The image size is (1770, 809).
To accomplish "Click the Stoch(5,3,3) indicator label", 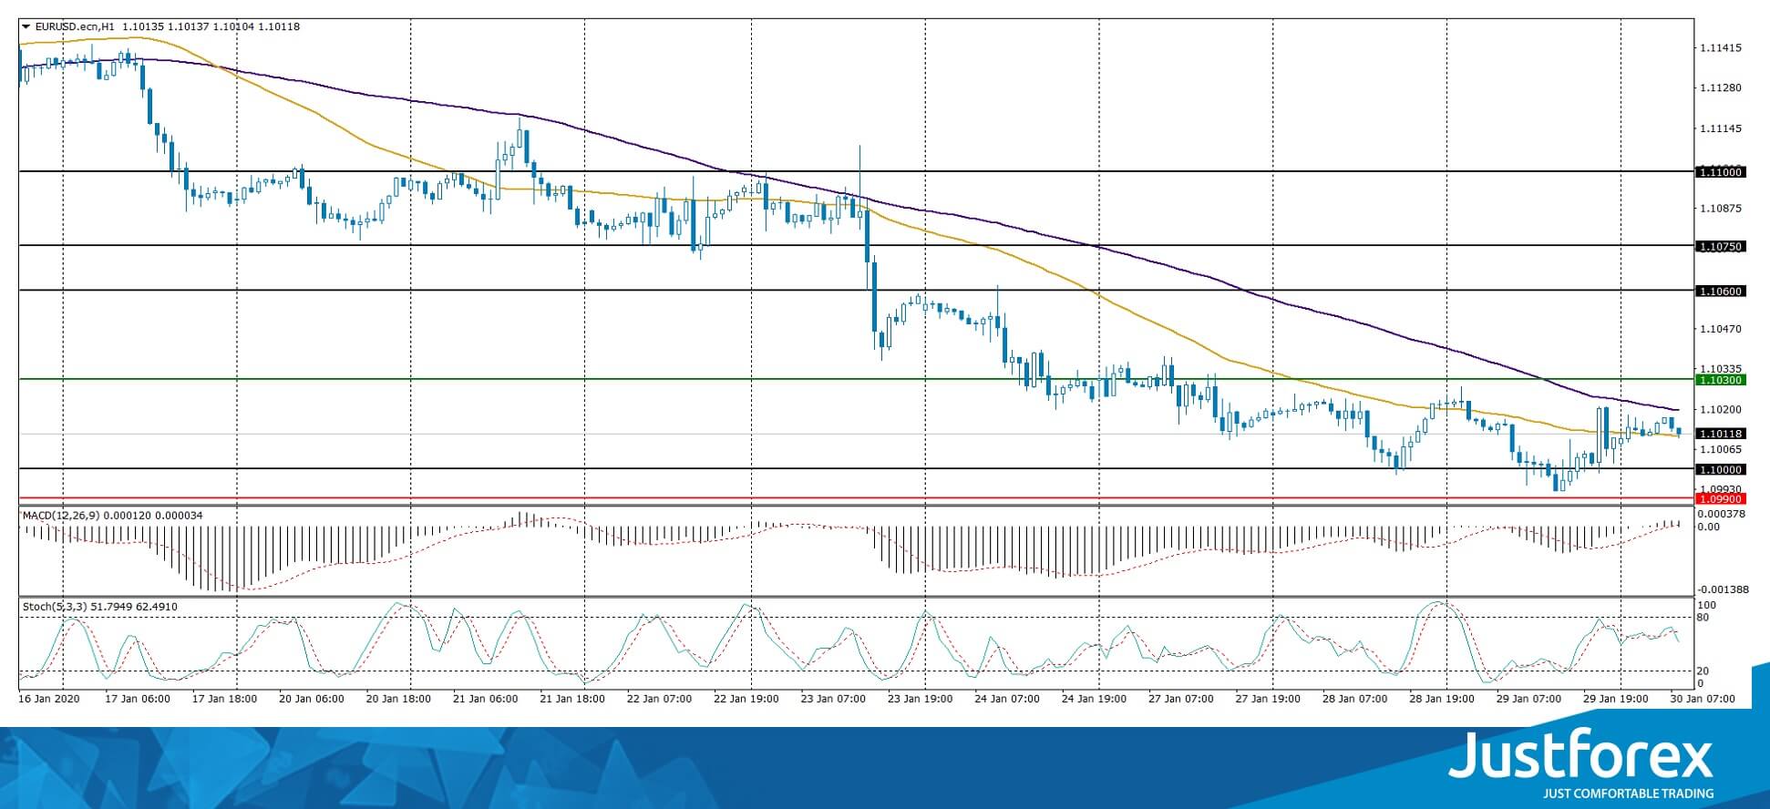I will pos(57,607).
